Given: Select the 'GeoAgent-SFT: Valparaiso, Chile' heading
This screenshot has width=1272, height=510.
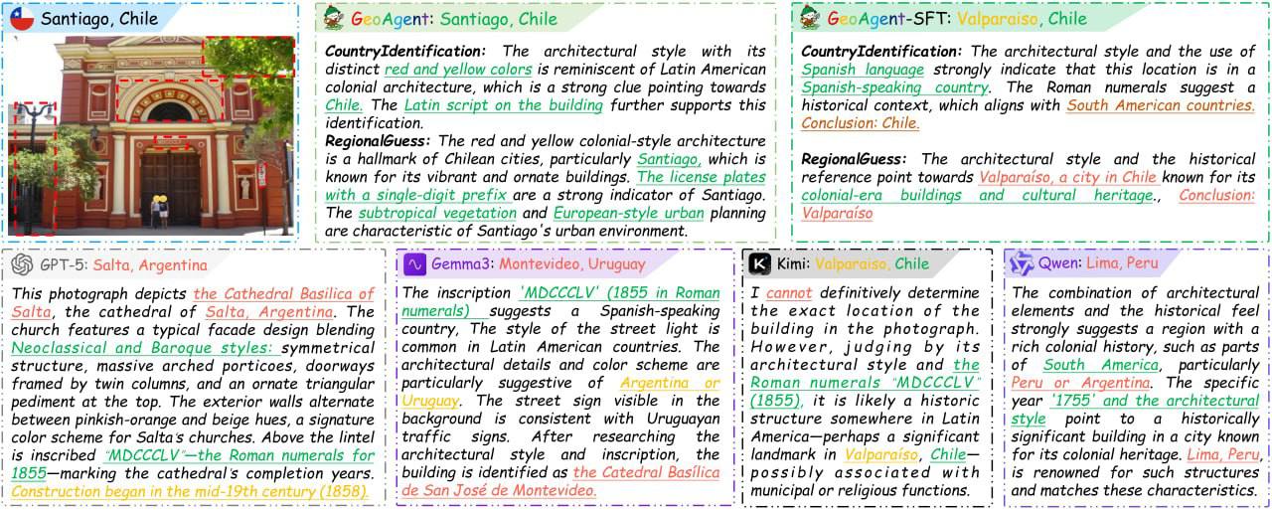Looking at the screenshot, I should (x=957, y=18).
